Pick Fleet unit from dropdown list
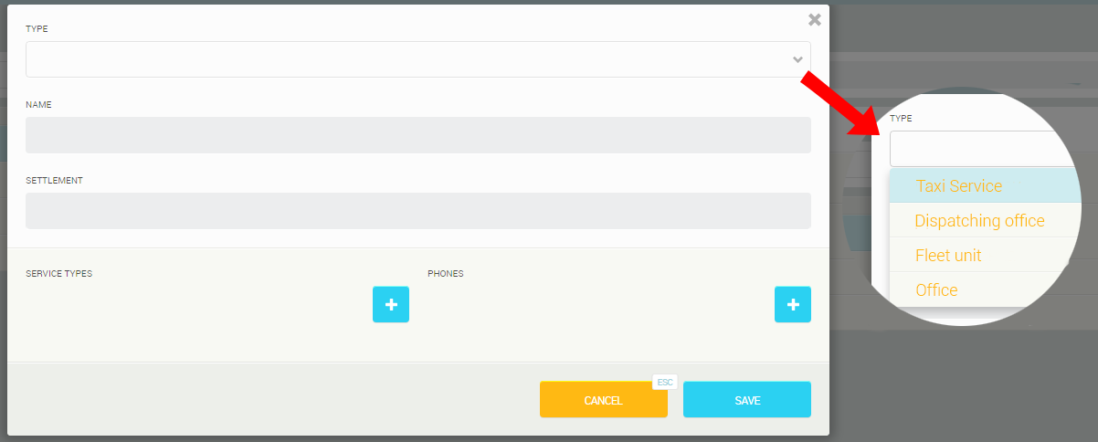1098x442 pixels. pos(948,256)
